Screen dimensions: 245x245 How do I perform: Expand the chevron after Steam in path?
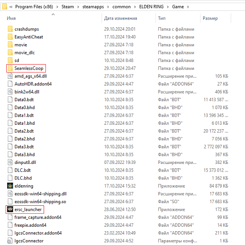pyautogui.click(x=78, y=7)
